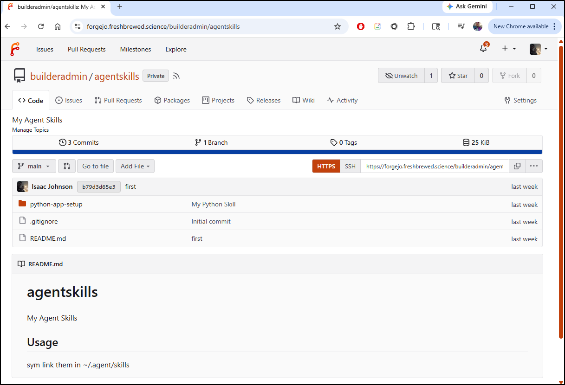Click the Forgejo logo home icon
Screen dimensions: 565x385
(x=15, y=49)
